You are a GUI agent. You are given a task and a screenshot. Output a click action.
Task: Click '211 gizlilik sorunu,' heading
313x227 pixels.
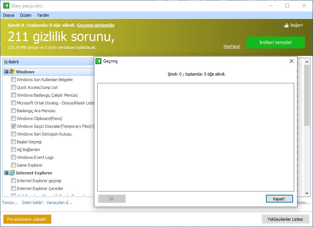click(x=61, y=37)
